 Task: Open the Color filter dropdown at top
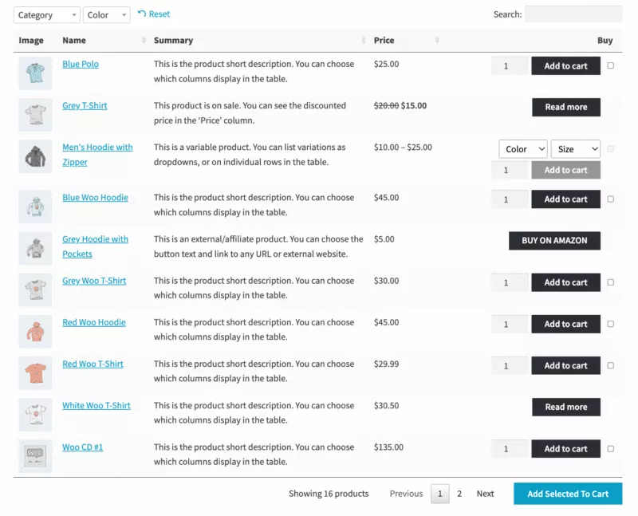(x=107, y=15)
